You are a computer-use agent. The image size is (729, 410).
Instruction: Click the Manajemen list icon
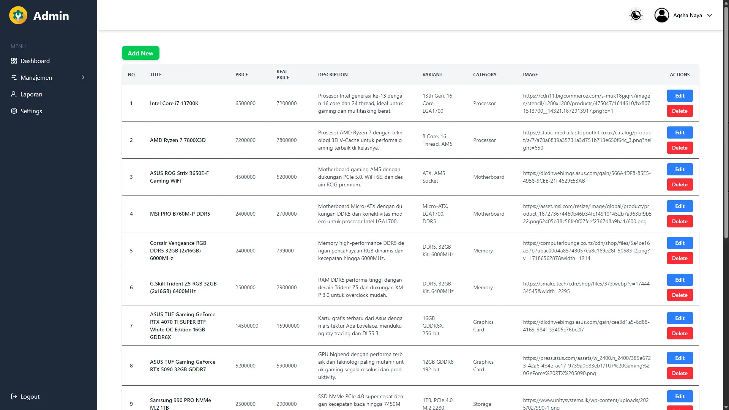[x=14, y=77]
